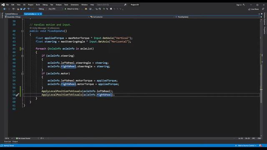Open the Assembly-CSharp project dropdown
This screenshot has height=150, width=267.
click(x=47, y=17)
